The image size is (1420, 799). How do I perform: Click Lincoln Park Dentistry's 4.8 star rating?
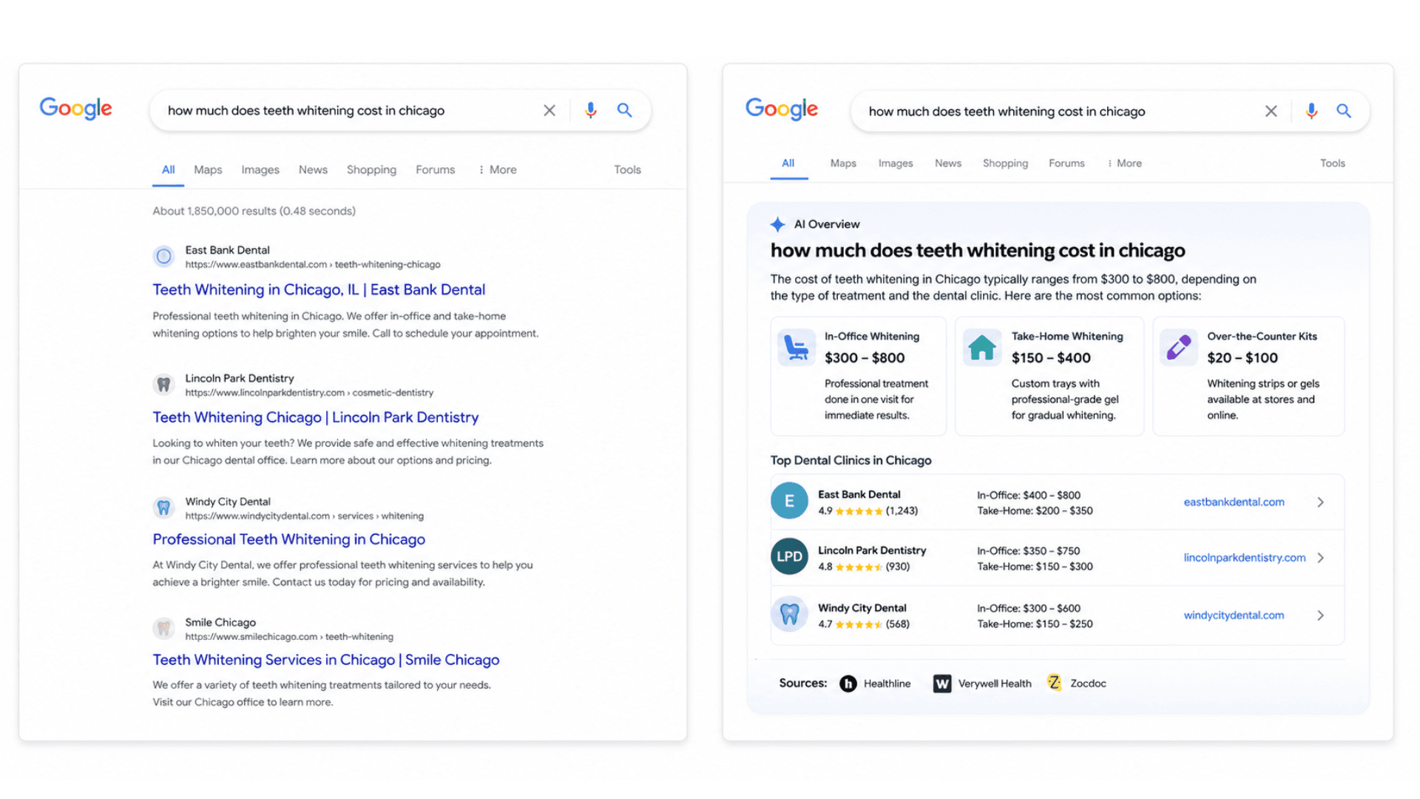[859, 567]
